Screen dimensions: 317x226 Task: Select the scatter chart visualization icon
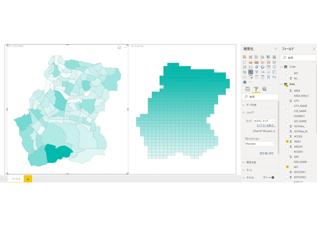251,67
